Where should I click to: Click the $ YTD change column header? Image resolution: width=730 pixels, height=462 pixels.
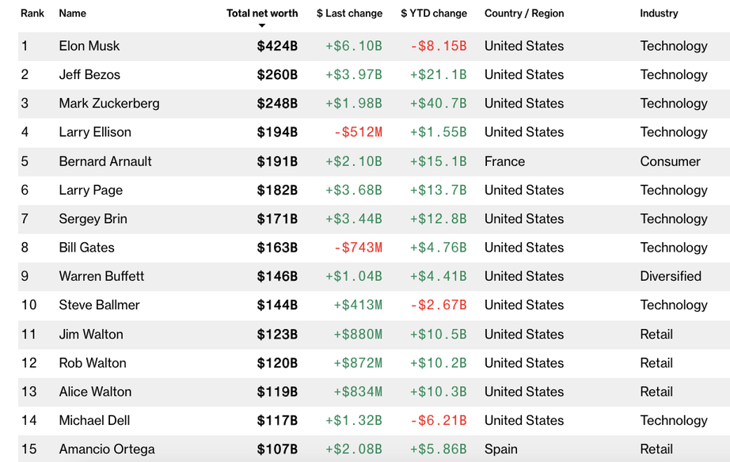click(x=434, y=13)
